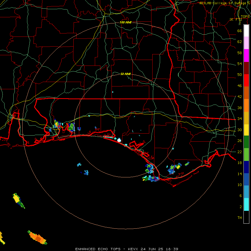
Task: Select the dark red (maroon) legend band
Action: coord(246,68)
